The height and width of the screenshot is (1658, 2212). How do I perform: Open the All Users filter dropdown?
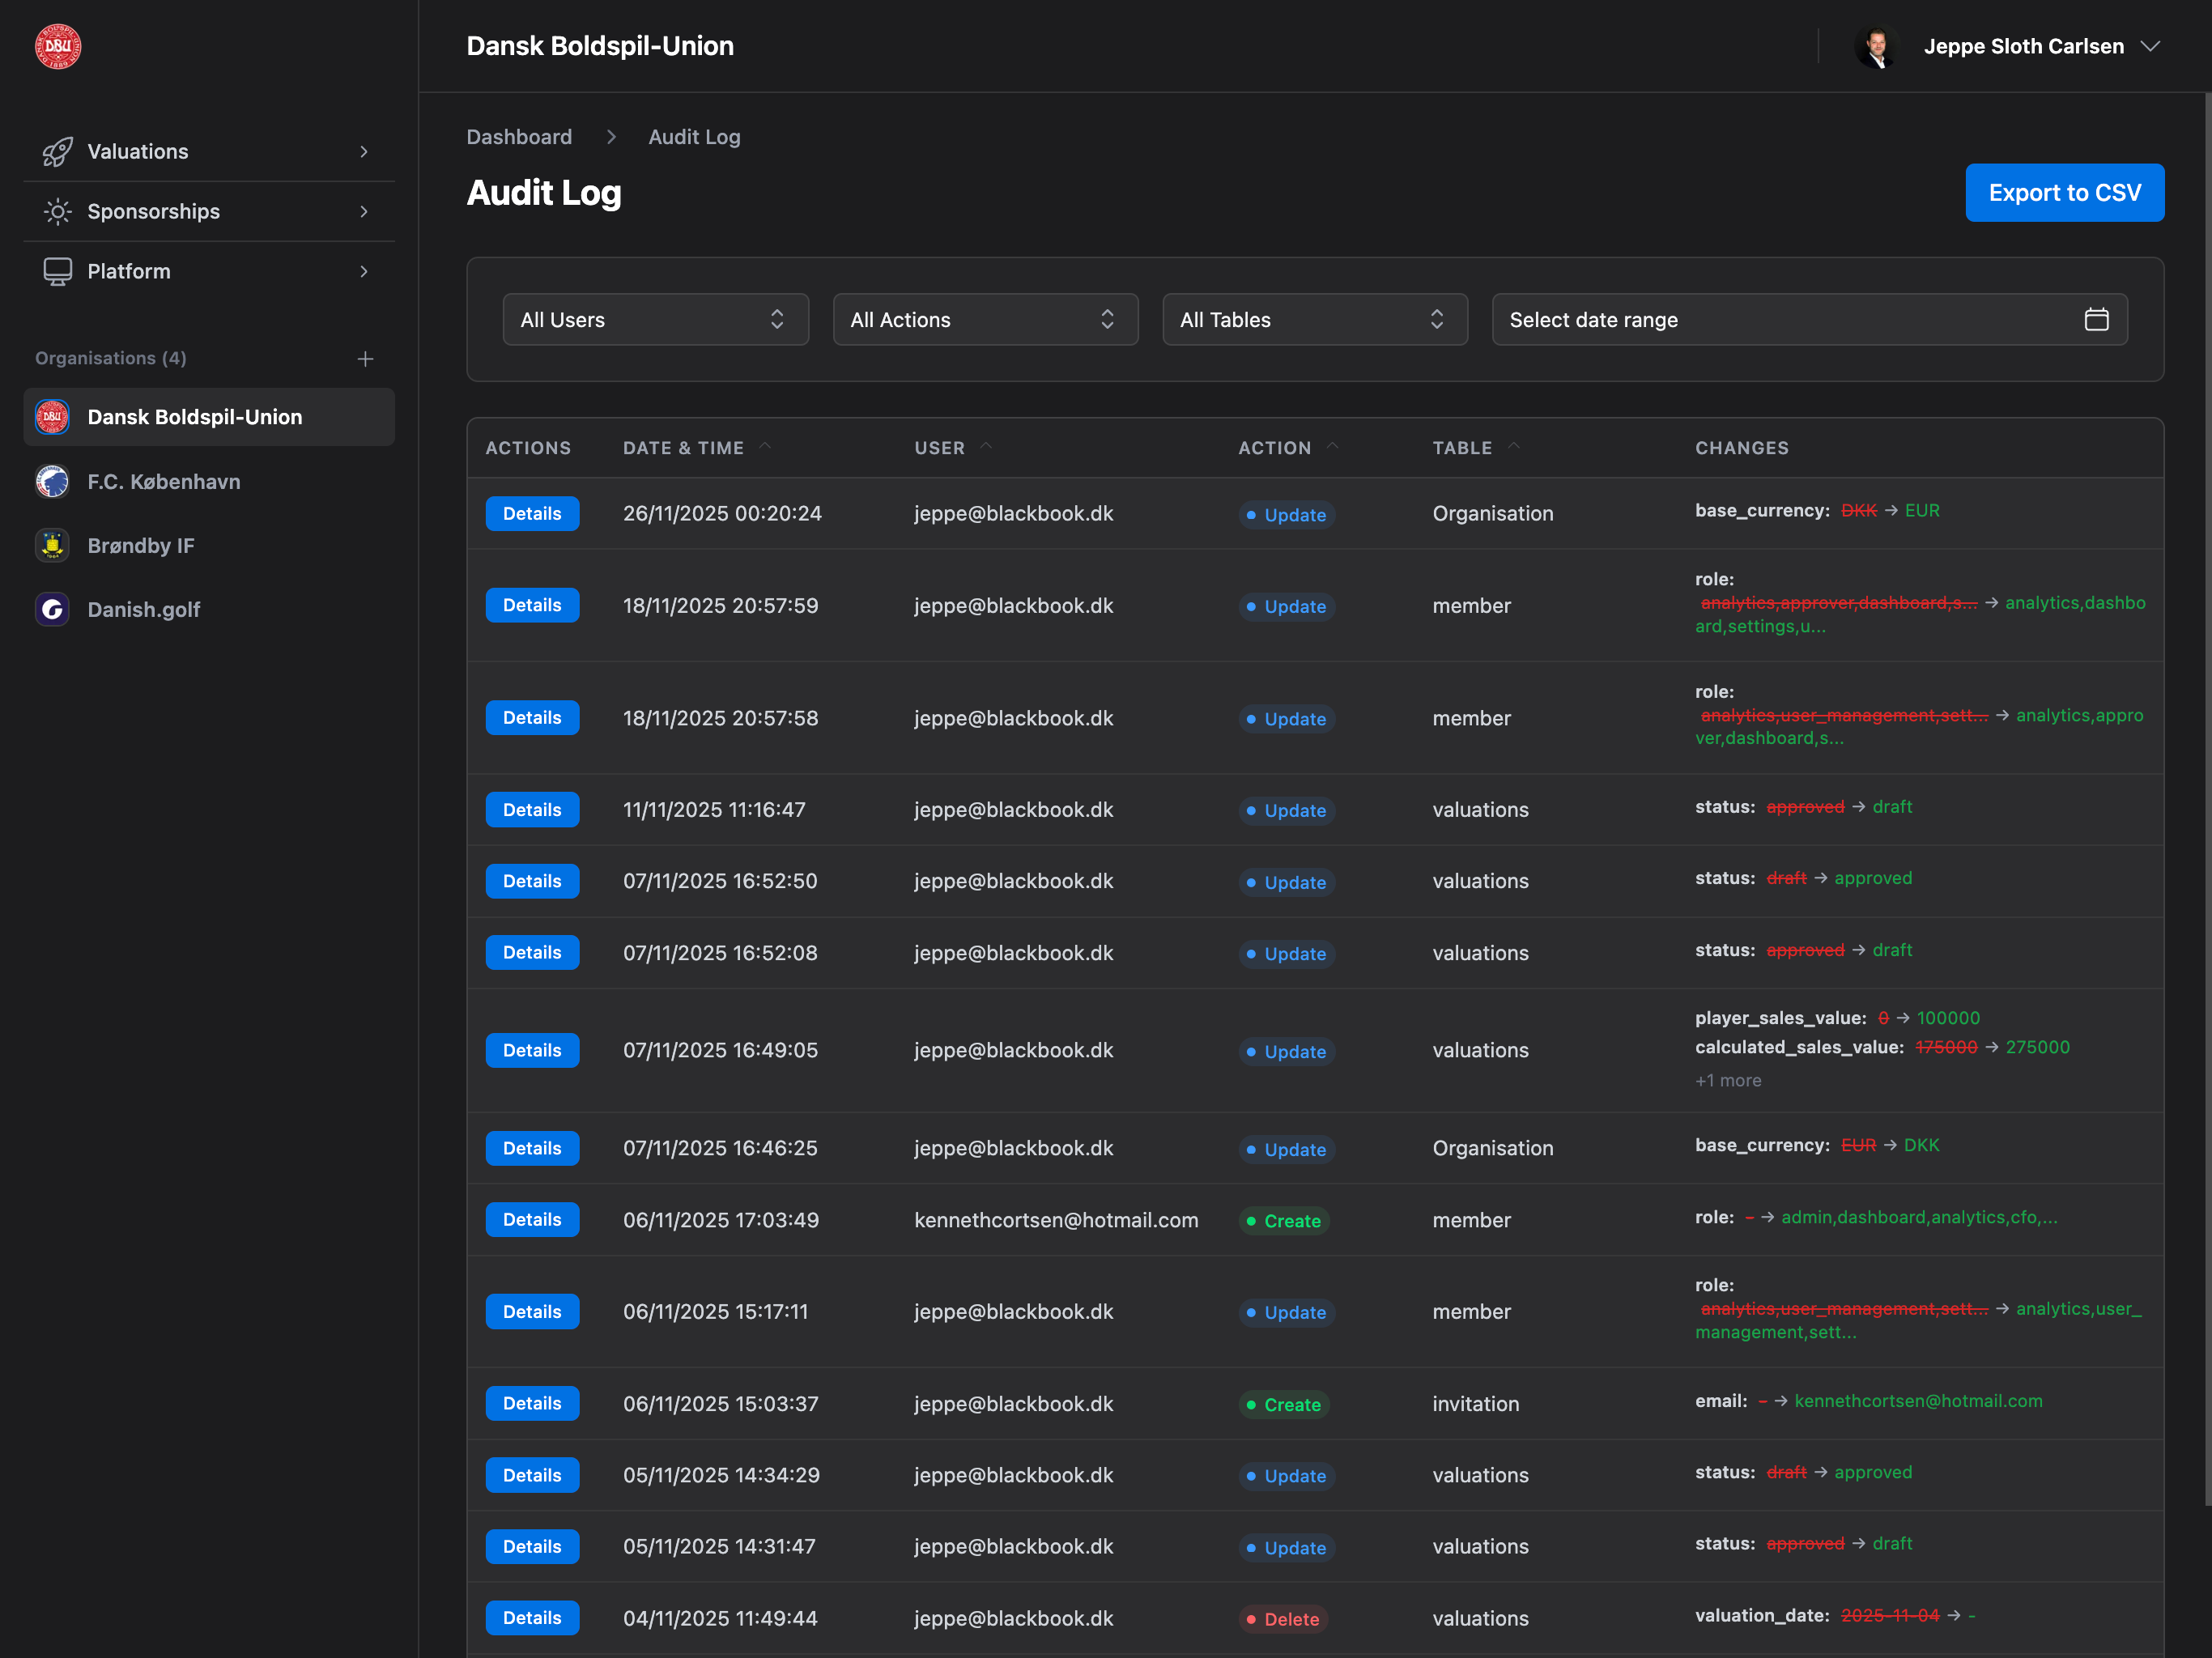655,320
